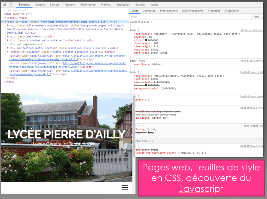Collapse the body id="blog" node
This screenshot has width=267, height=199.
[5, 22]
